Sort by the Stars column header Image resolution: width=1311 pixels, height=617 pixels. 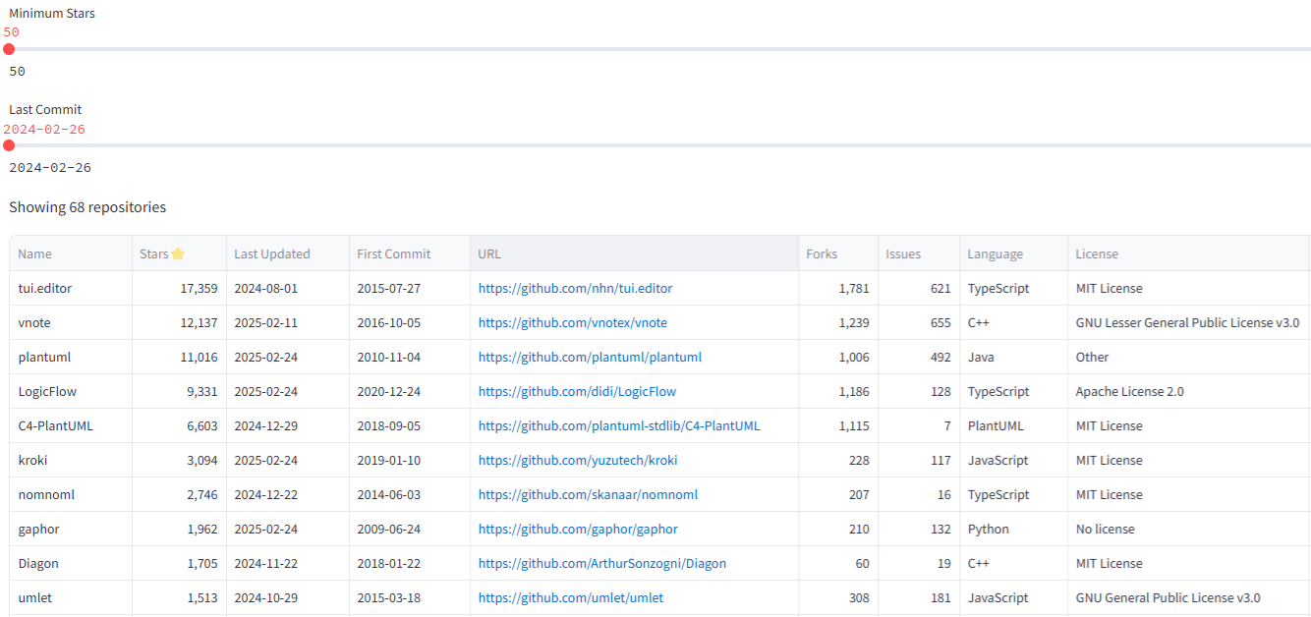click(179, 253)
